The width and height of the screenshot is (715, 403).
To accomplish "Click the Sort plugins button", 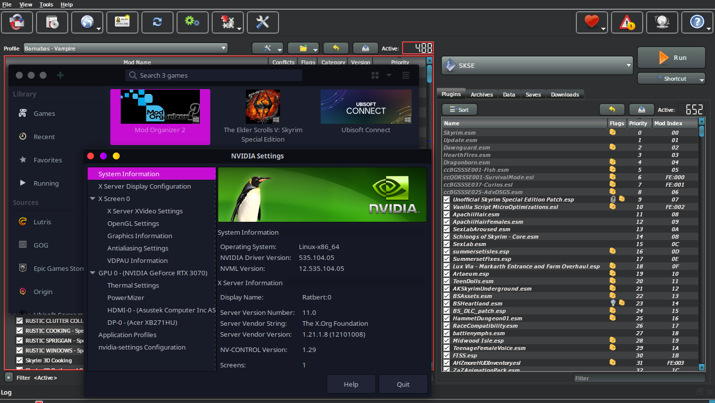I will pos(459,110).
